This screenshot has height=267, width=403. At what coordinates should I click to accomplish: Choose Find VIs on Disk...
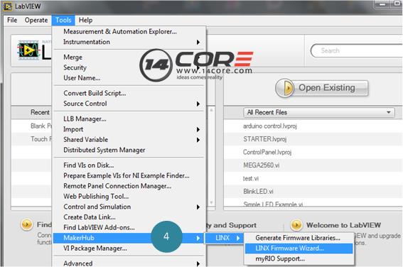[x=129, y=165]
